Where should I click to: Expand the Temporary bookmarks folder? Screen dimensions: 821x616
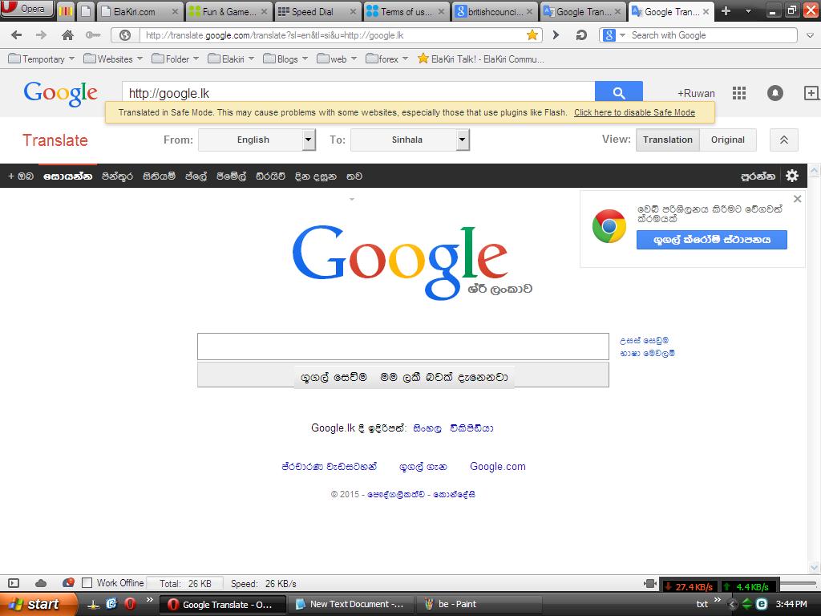point(42,59)
